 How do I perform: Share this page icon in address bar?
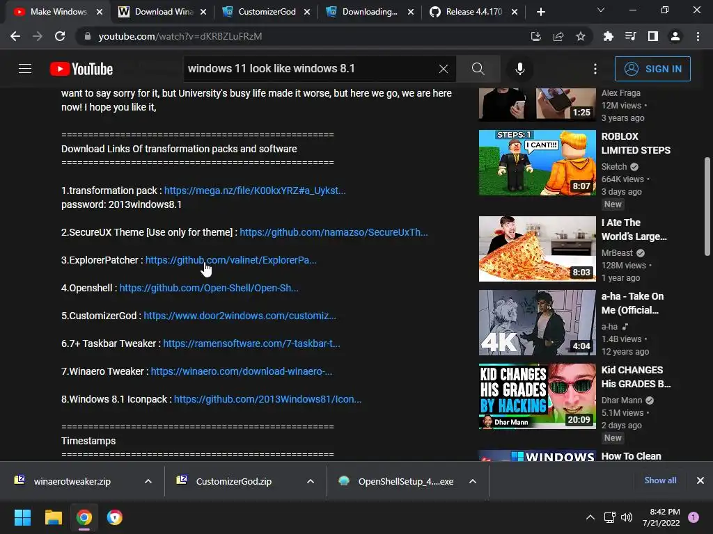point(558,36)
